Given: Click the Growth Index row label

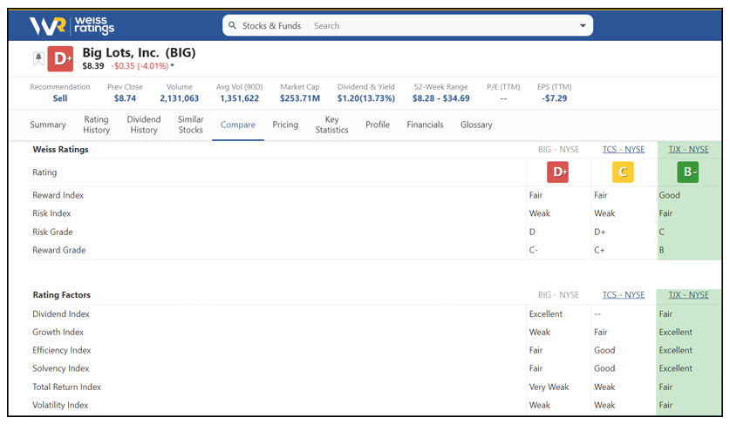Looking at the screenshot, I should point(58,332).
